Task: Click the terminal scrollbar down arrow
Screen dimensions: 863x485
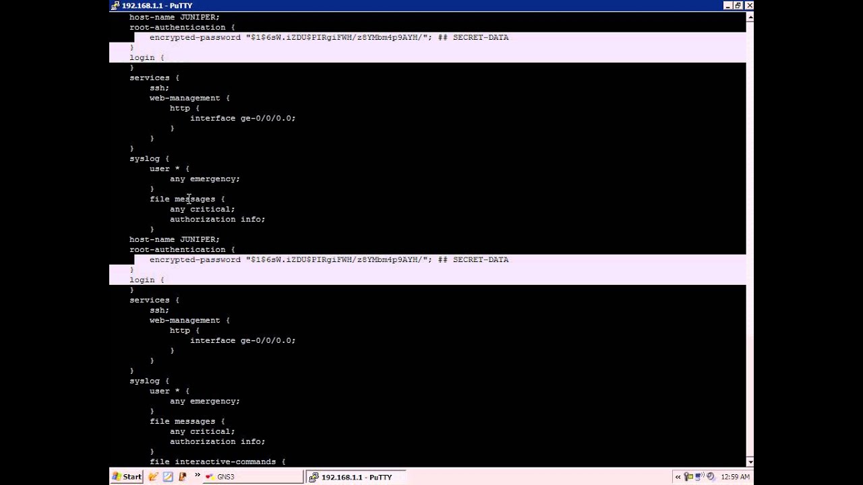Action: click(750, 461)
